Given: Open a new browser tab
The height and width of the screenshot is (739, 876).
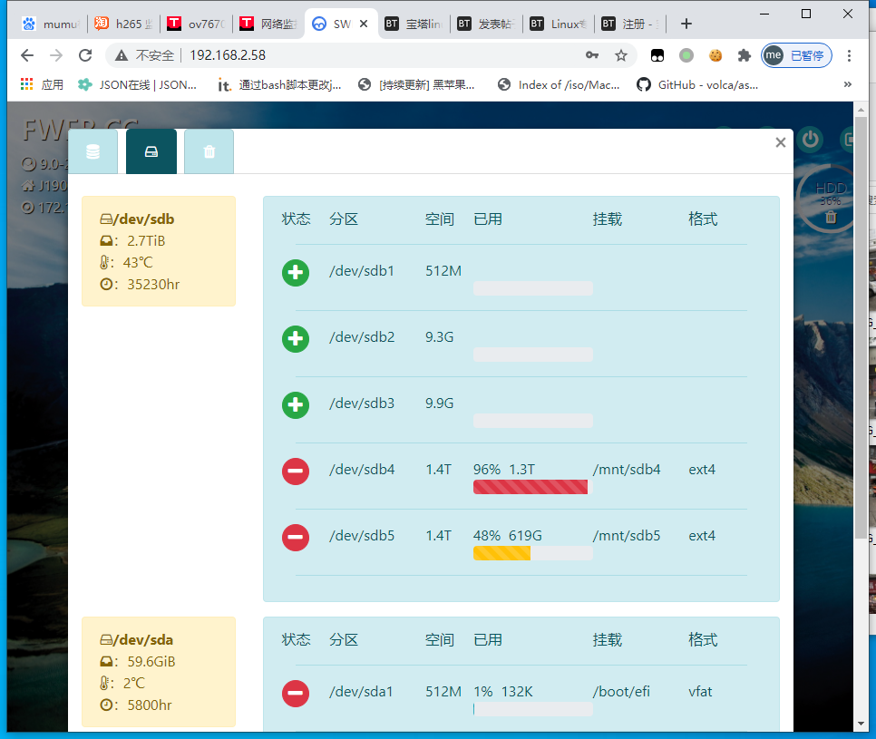Looking at the screenshot, I should click(x=686, y=24).
